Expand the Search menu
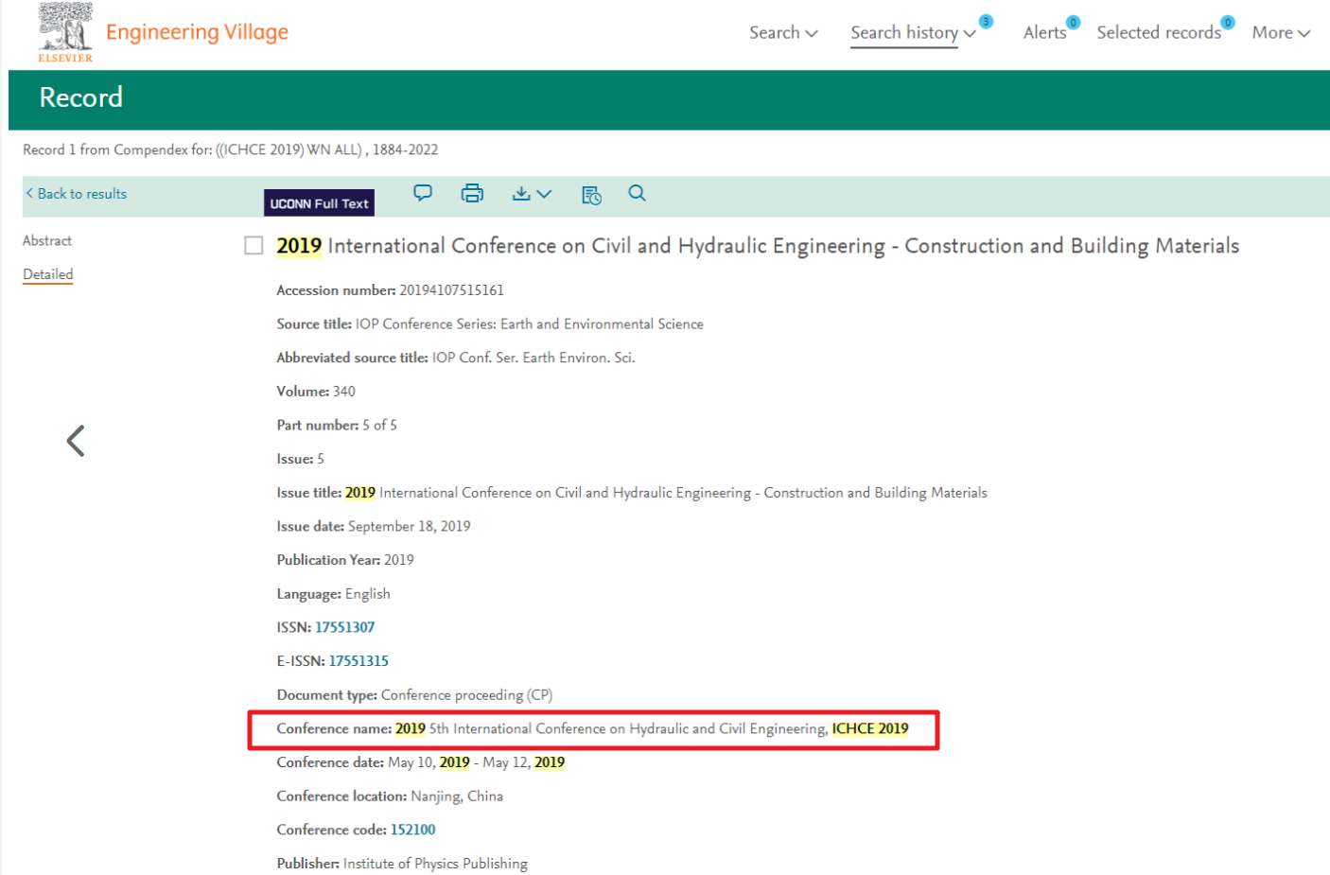This screenshot has width=1330, height=875. tap(783, 32)
